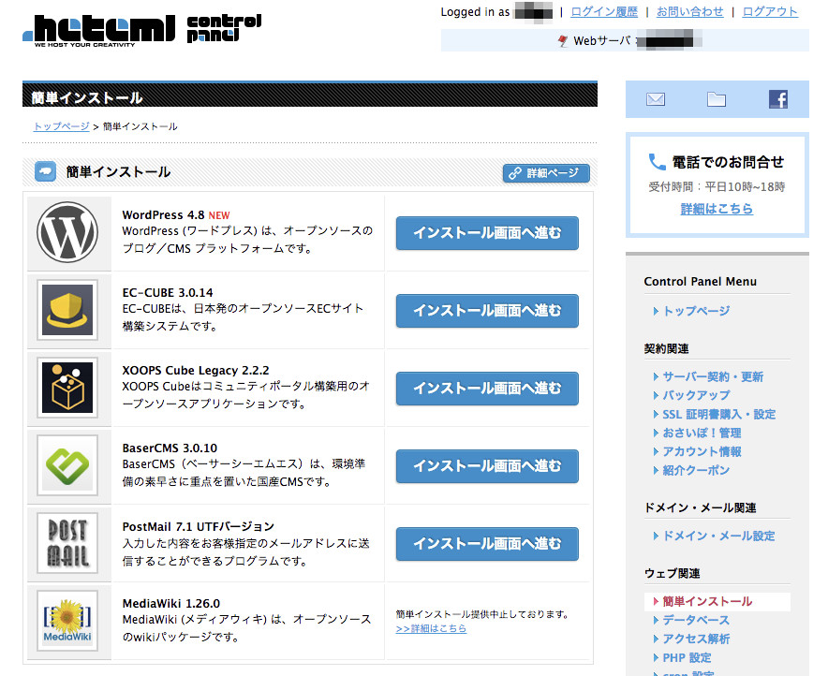Click the red NEW label next to WordPress
Viewport: 828px width, 676px height.
219,215
